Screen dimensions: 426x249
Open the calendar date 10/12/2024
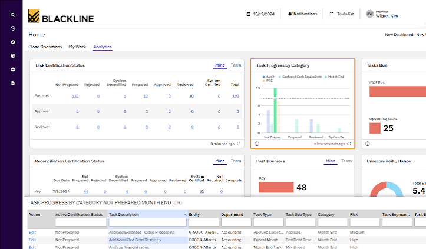point(260,14)
